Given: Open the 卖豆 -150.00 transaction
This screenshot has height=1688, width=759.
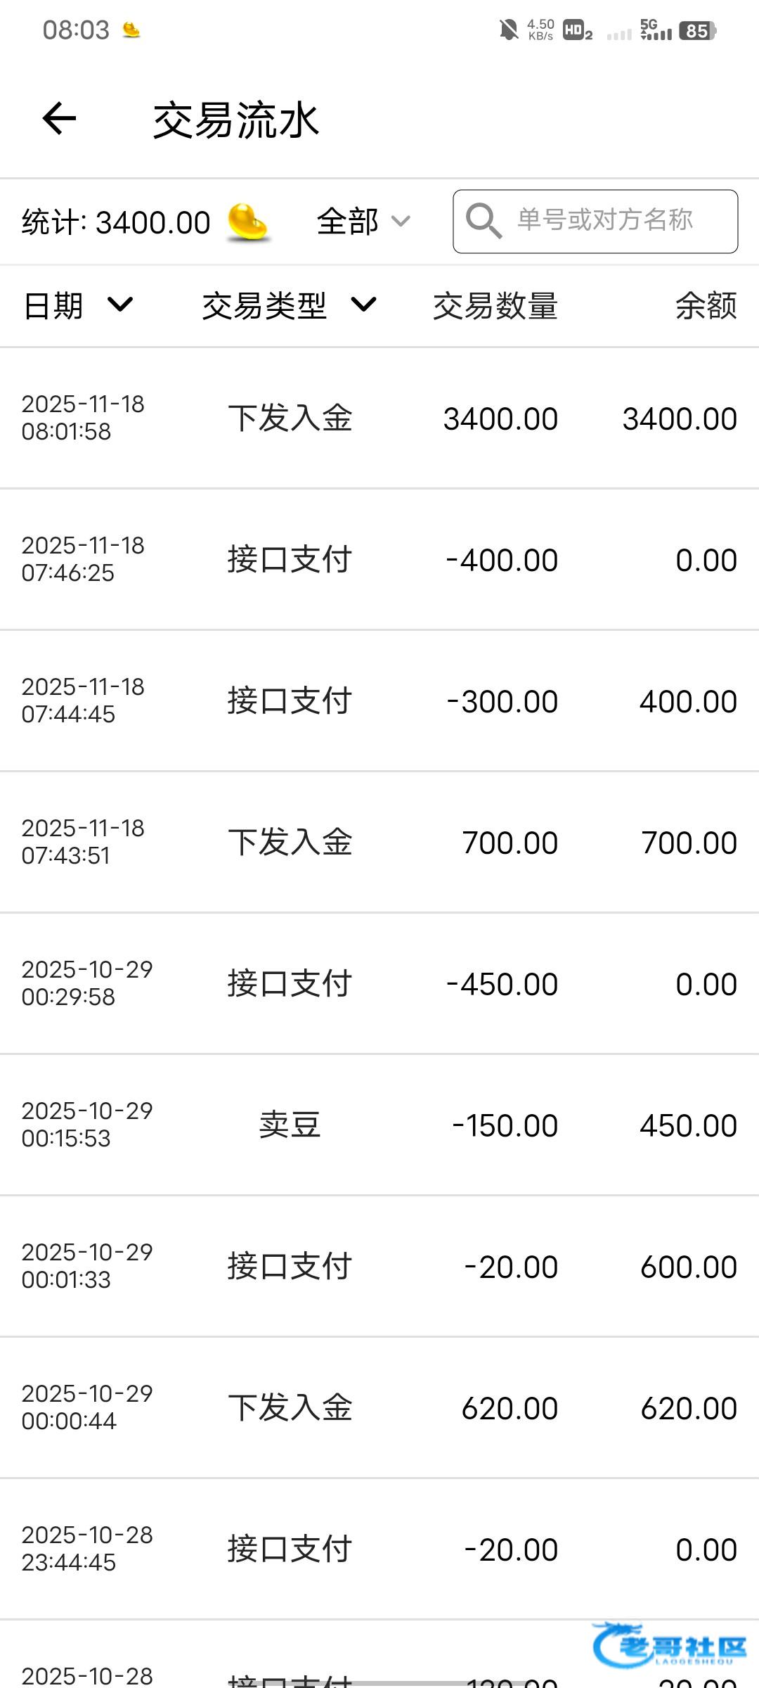Looking at the screenshot, I should click(379, 1125).
